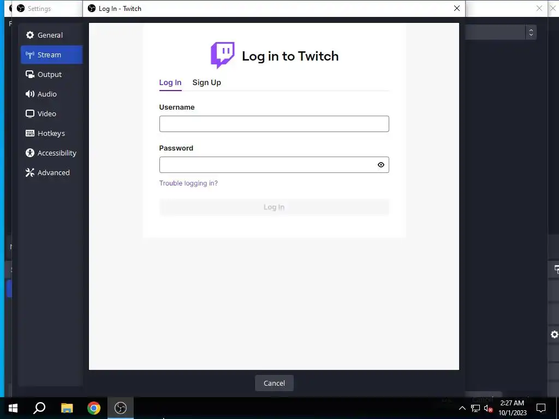Close the Log In - Twitch window

[x=457, y=8]
